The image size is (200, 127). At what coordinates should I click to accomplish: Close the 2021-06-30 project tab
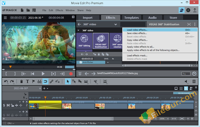pyautogui.click(x=40, y=88)
